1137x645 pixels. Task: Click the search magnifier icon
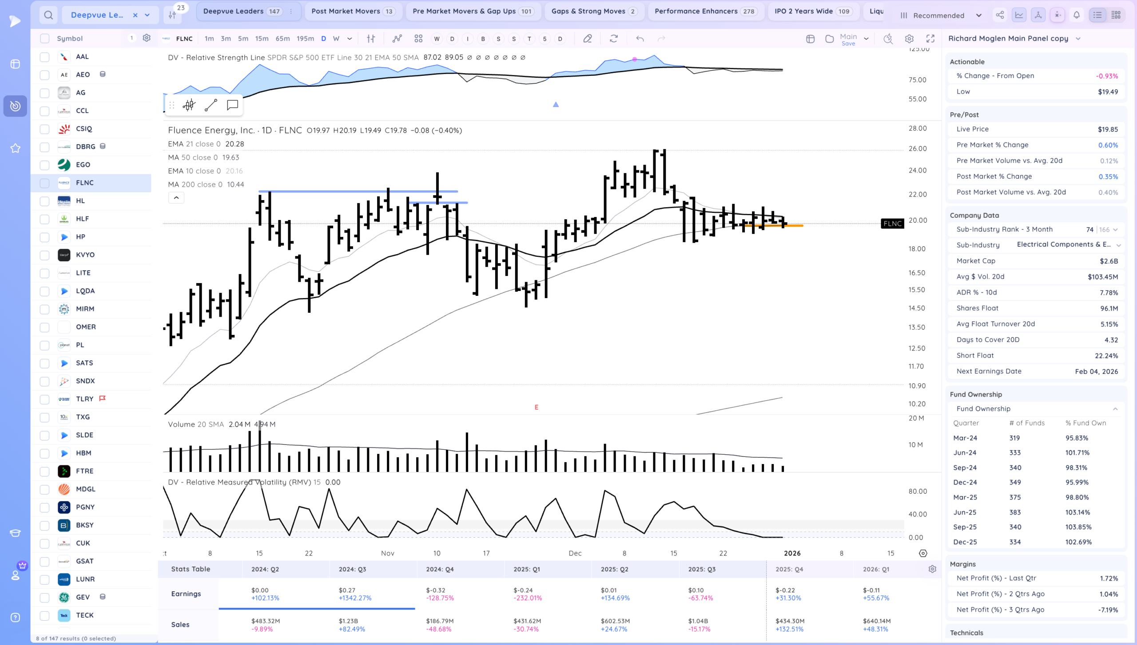[48, 15]
